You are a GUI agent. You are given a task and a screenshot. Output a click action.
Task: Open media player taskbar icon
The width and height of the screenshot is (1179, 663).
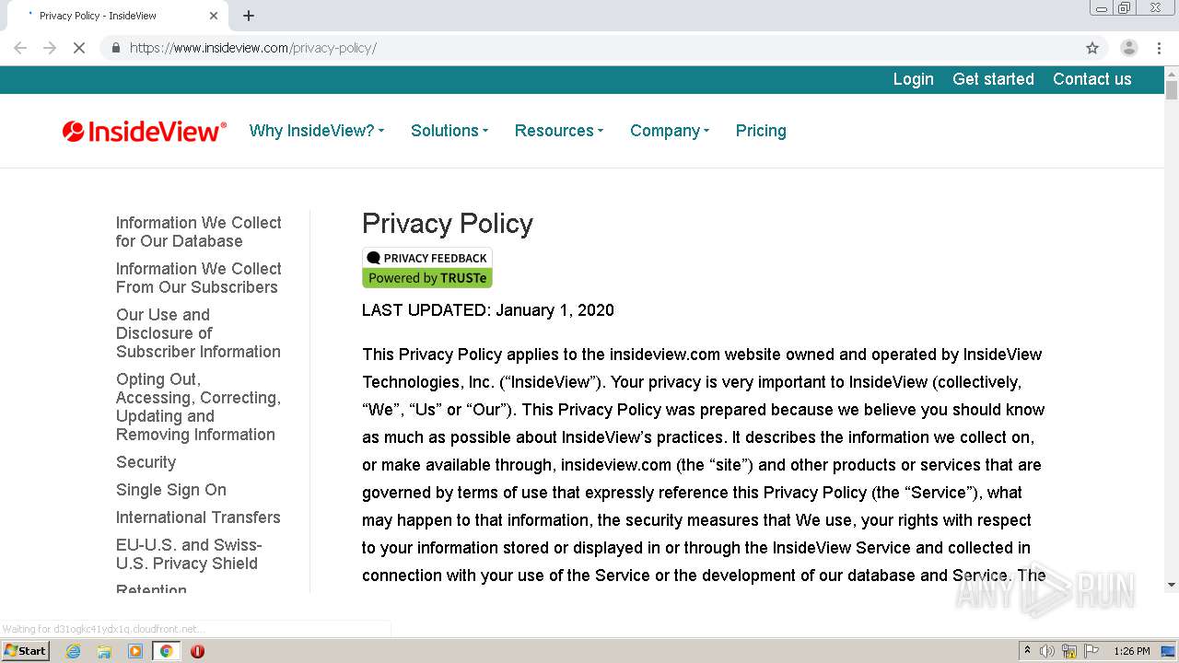coord(135,651)
